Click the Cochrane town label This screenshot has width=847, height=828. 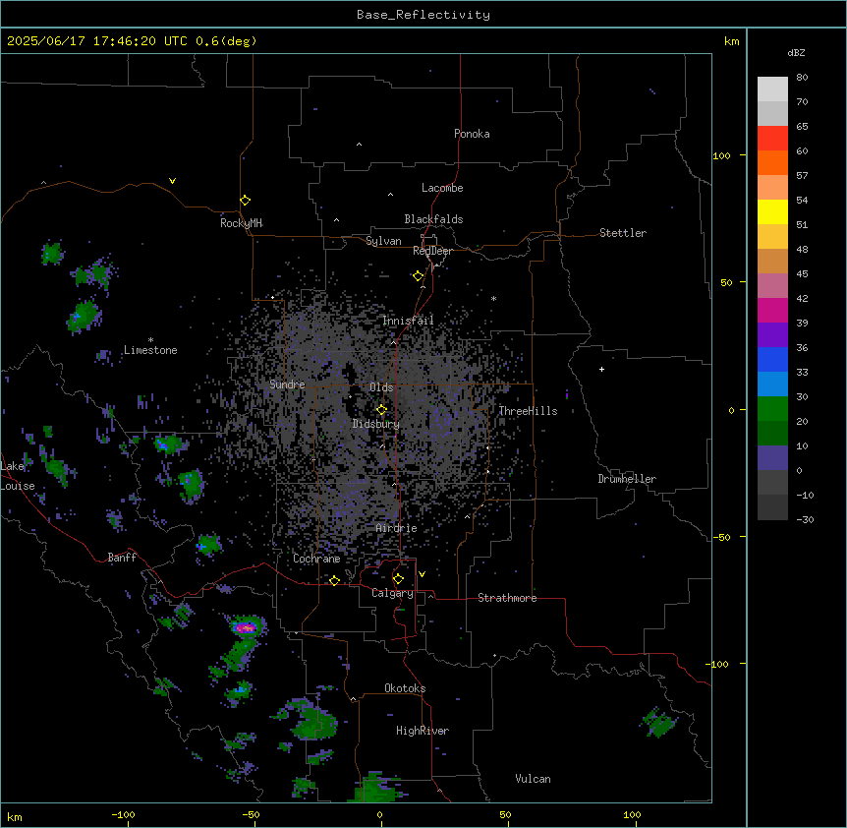(x=316, y=559)
